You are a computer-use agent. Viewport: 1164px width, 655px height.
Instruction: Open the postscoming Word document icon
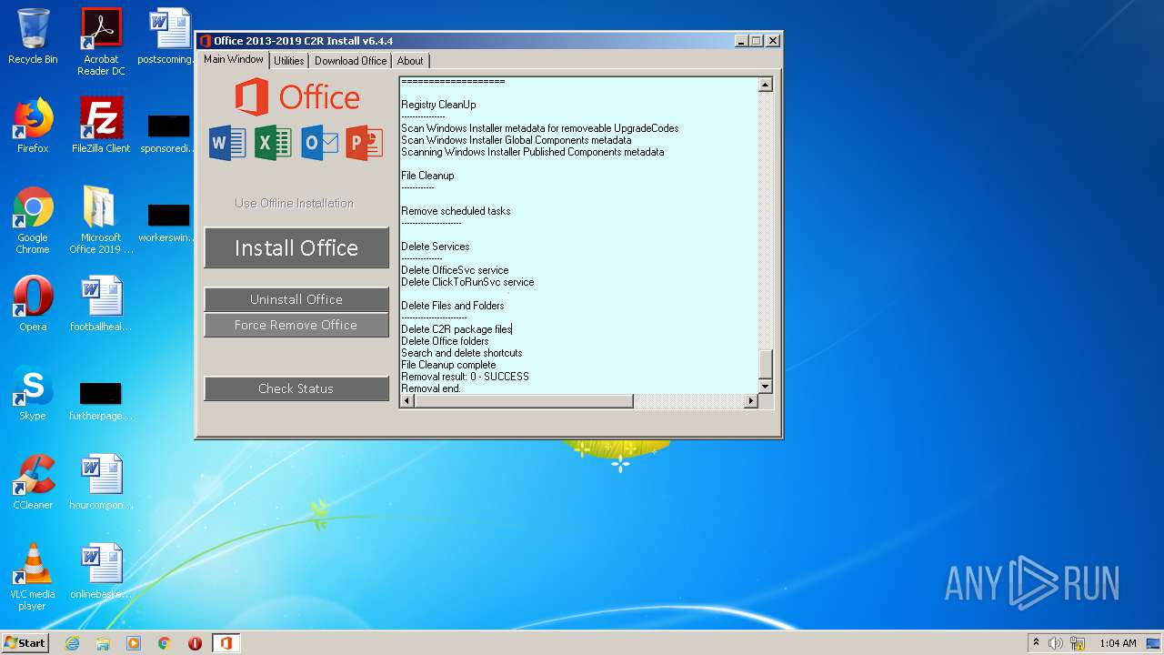click(x=168, y=36)
